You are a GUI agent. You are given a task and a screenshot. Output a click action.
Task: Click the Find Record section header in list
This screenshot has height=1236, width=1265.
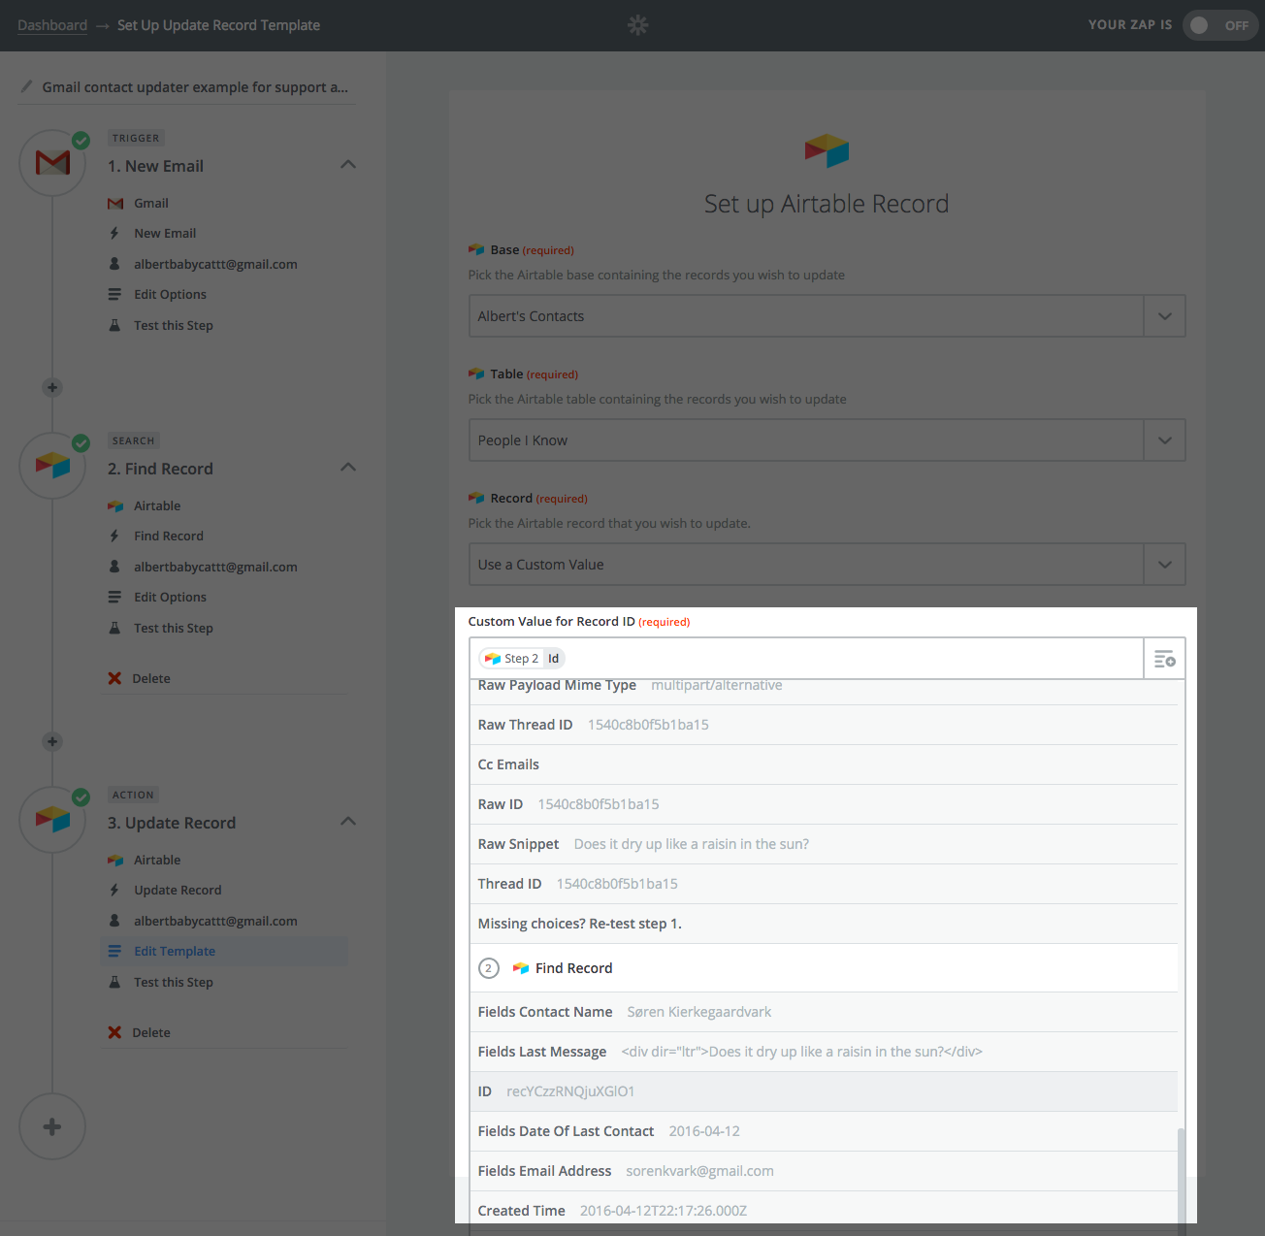point(824,968)
